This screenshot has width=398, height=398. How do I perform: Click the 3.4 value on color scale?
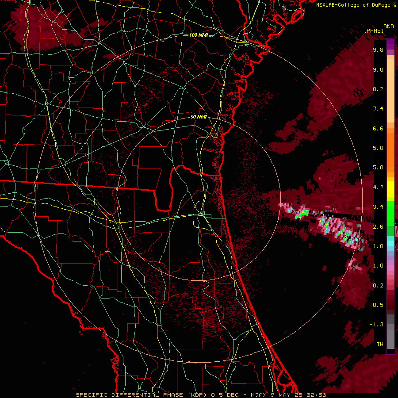(x=378, y=207)
